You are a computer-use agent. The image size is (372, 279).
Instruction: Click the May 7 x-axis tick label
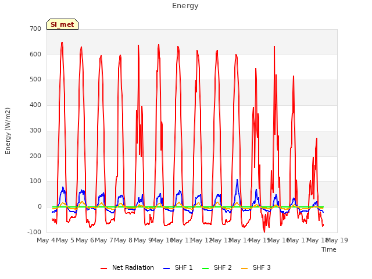coord(104,240)
